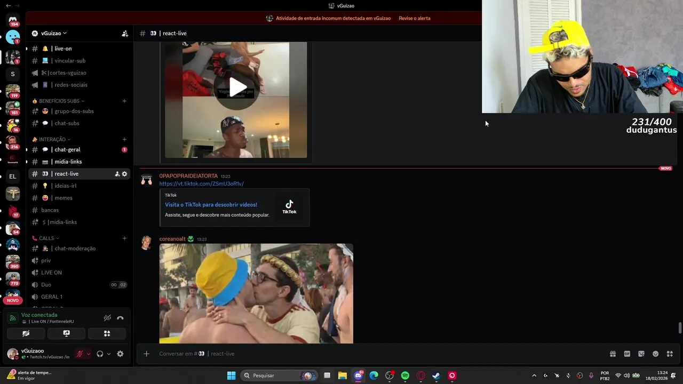This screenshot has height=384, width=683.
Task: Collapse BENEFÍCIOS SUBS category
Action: tap(59, 101)
